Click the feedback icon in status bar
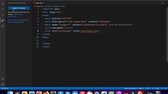 [162, 88]
